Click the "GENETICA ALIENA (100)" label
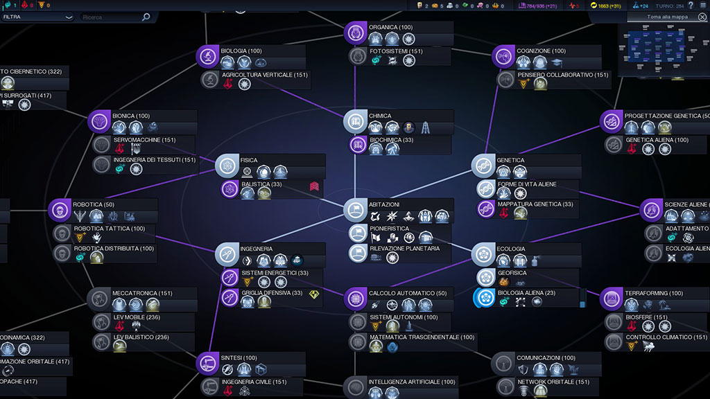This screenshot has width=710, height=399. coord(657,140)
